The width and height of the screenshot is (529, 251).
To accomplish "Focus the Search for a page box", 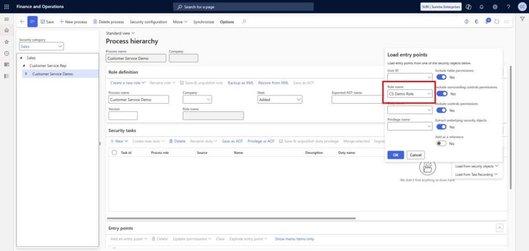I will click(x=243, y=7).
